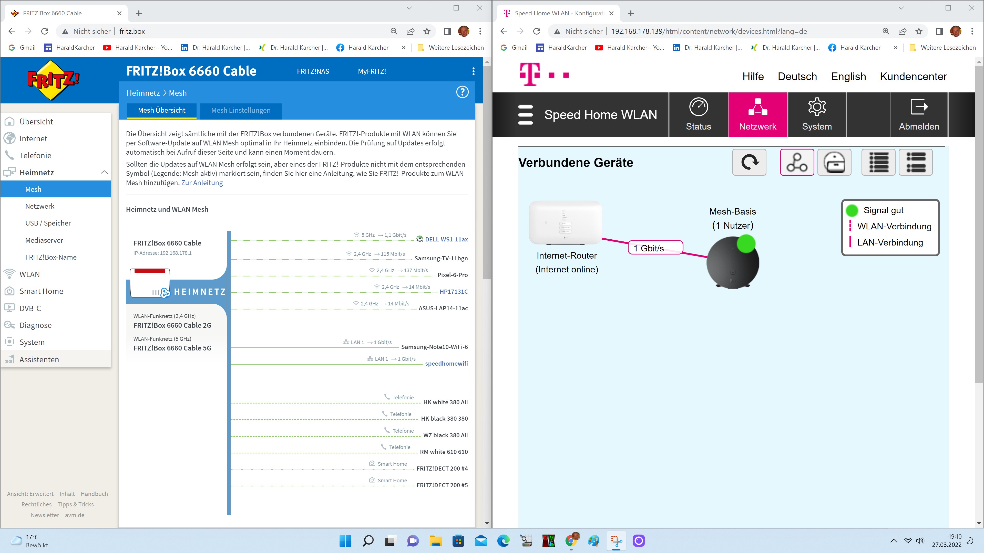Switch to Mesh Einstellungen tab
The image size is (984, 553).
(x=241, y=110)
